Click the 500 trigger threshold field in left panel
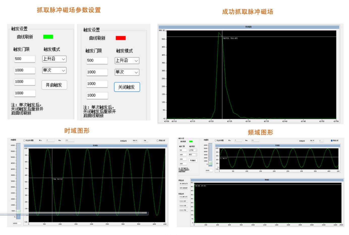The height and width of the screenshot is (235, 349). coord(24,59)
